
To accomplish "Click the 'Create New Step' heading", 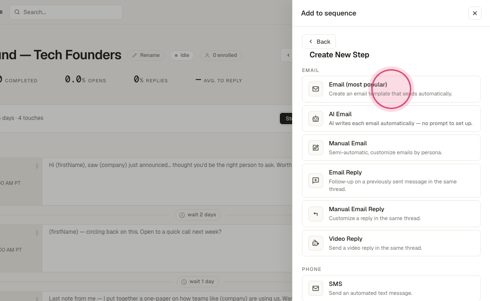I will tap(339, 55).
